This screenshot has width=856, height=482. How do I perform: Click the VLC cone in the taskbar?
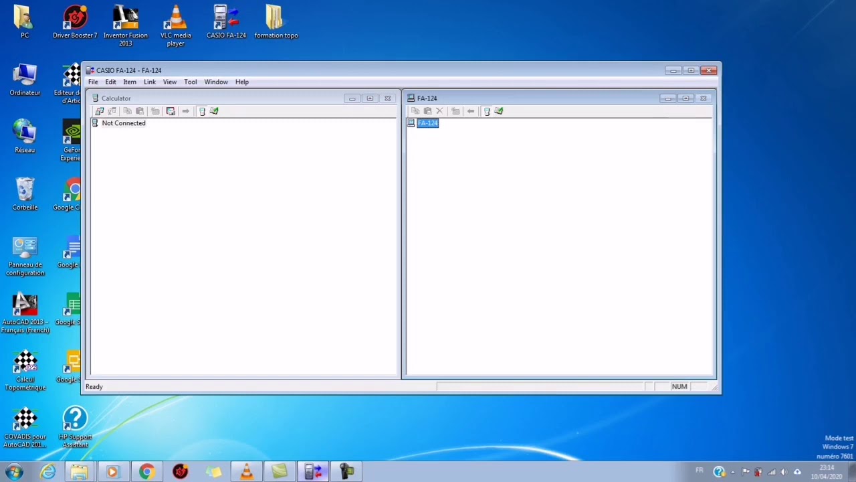click(246, 471)
